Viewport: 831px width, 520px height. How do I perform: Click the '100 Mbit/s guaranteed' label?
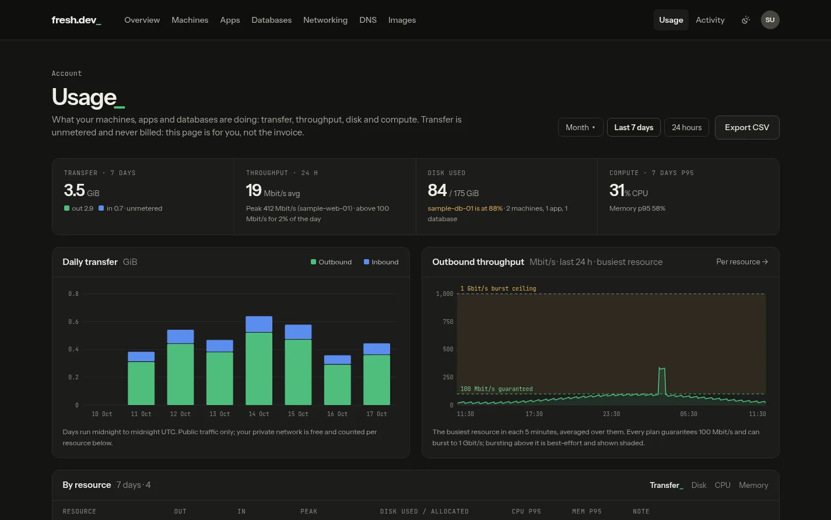(496, 389)
